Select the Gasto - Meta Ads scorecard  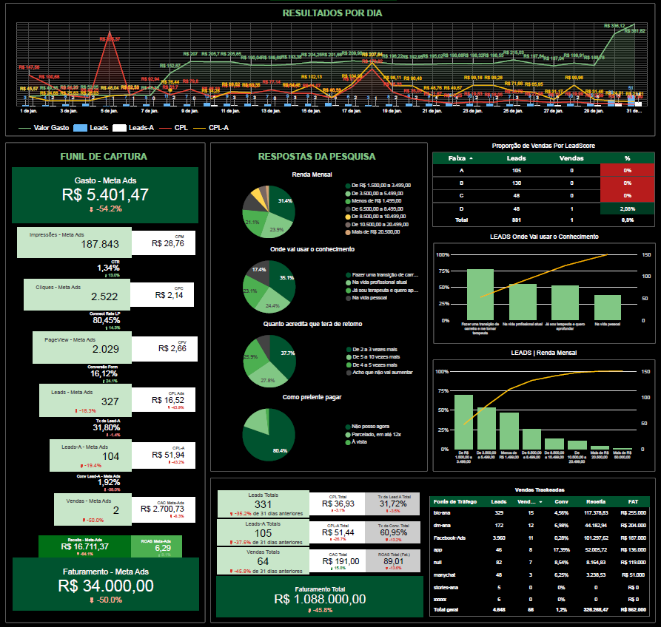pos(105,194)
